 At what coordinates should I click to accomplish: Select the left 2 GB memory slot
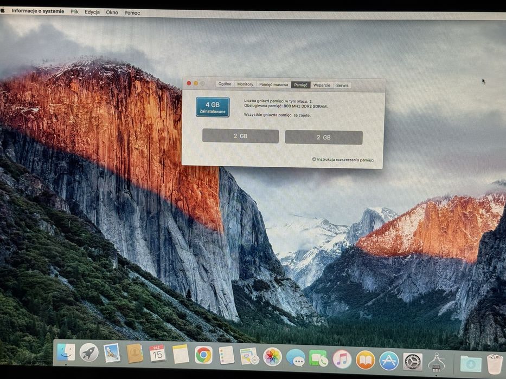pyautogui.click(x=240, y=136)
